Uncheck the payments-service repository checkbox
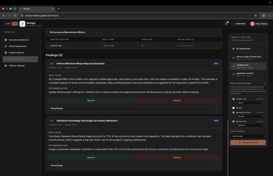This screenshot has width=273, height=176. pos(233,112)
